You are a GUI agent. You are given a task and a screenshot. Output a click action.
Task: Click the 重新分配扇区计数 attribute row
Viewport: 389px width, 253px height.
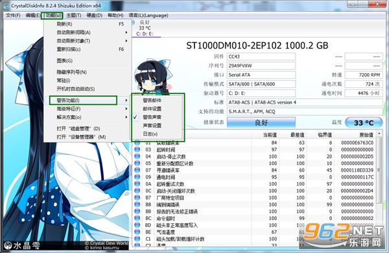[254, 164]
